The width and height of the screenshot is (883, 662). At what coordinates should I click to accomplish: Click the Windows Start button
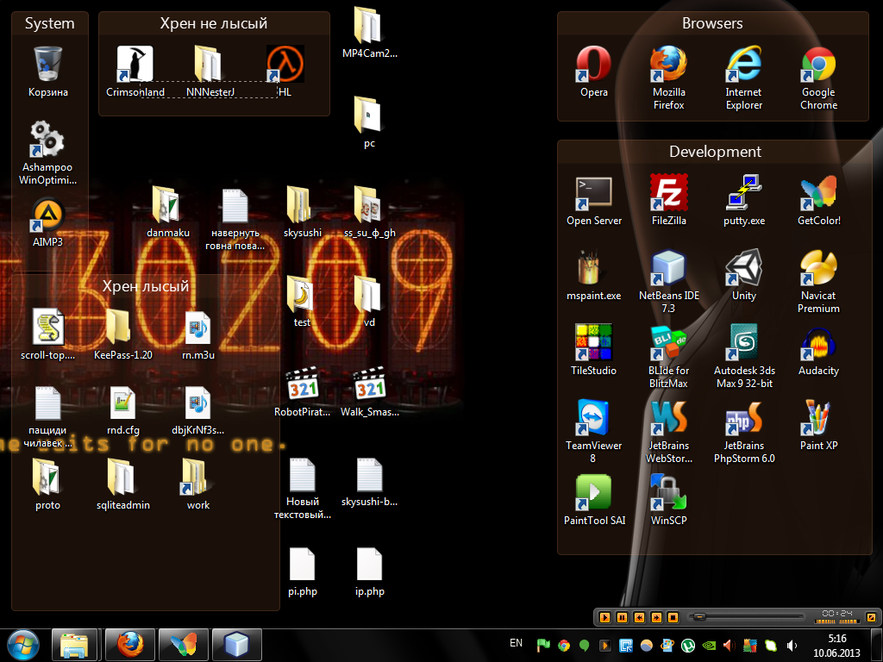tap(23, 645)
